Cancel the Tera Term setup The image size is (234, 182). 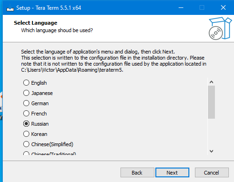(212, 172)
